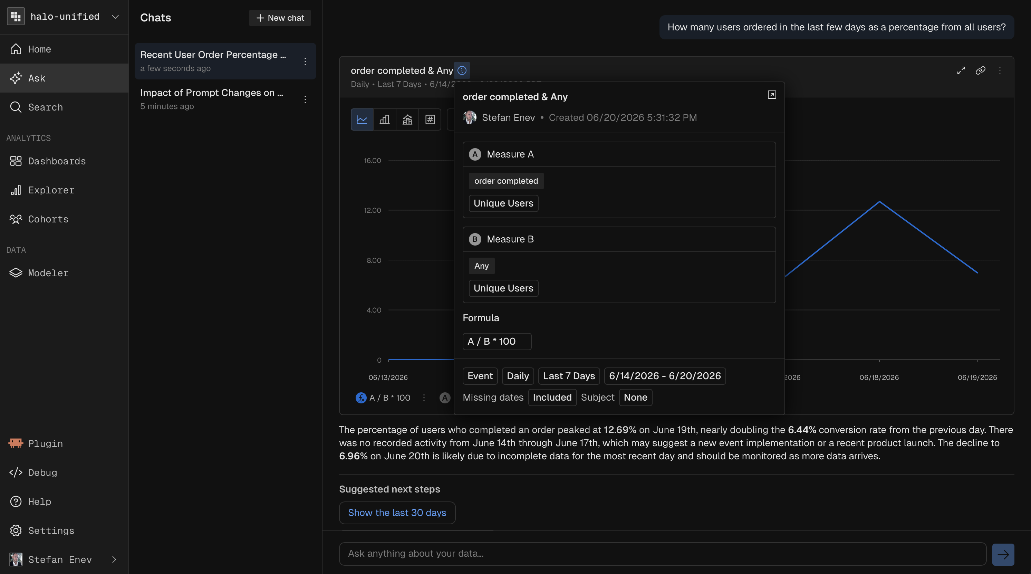Open Recent User Order Percentage chat

(225, 61)
